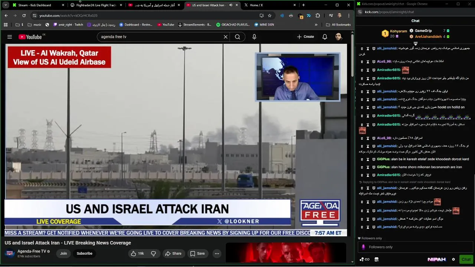Click GameGrip in chat leaderboard

coord(423,31)
